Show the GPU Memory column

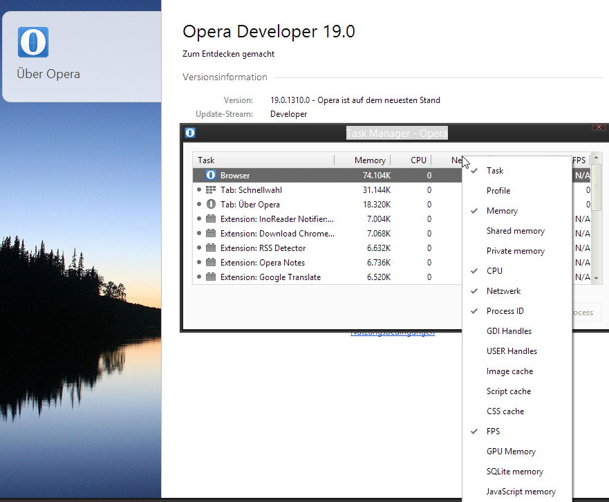click(517, 452)
